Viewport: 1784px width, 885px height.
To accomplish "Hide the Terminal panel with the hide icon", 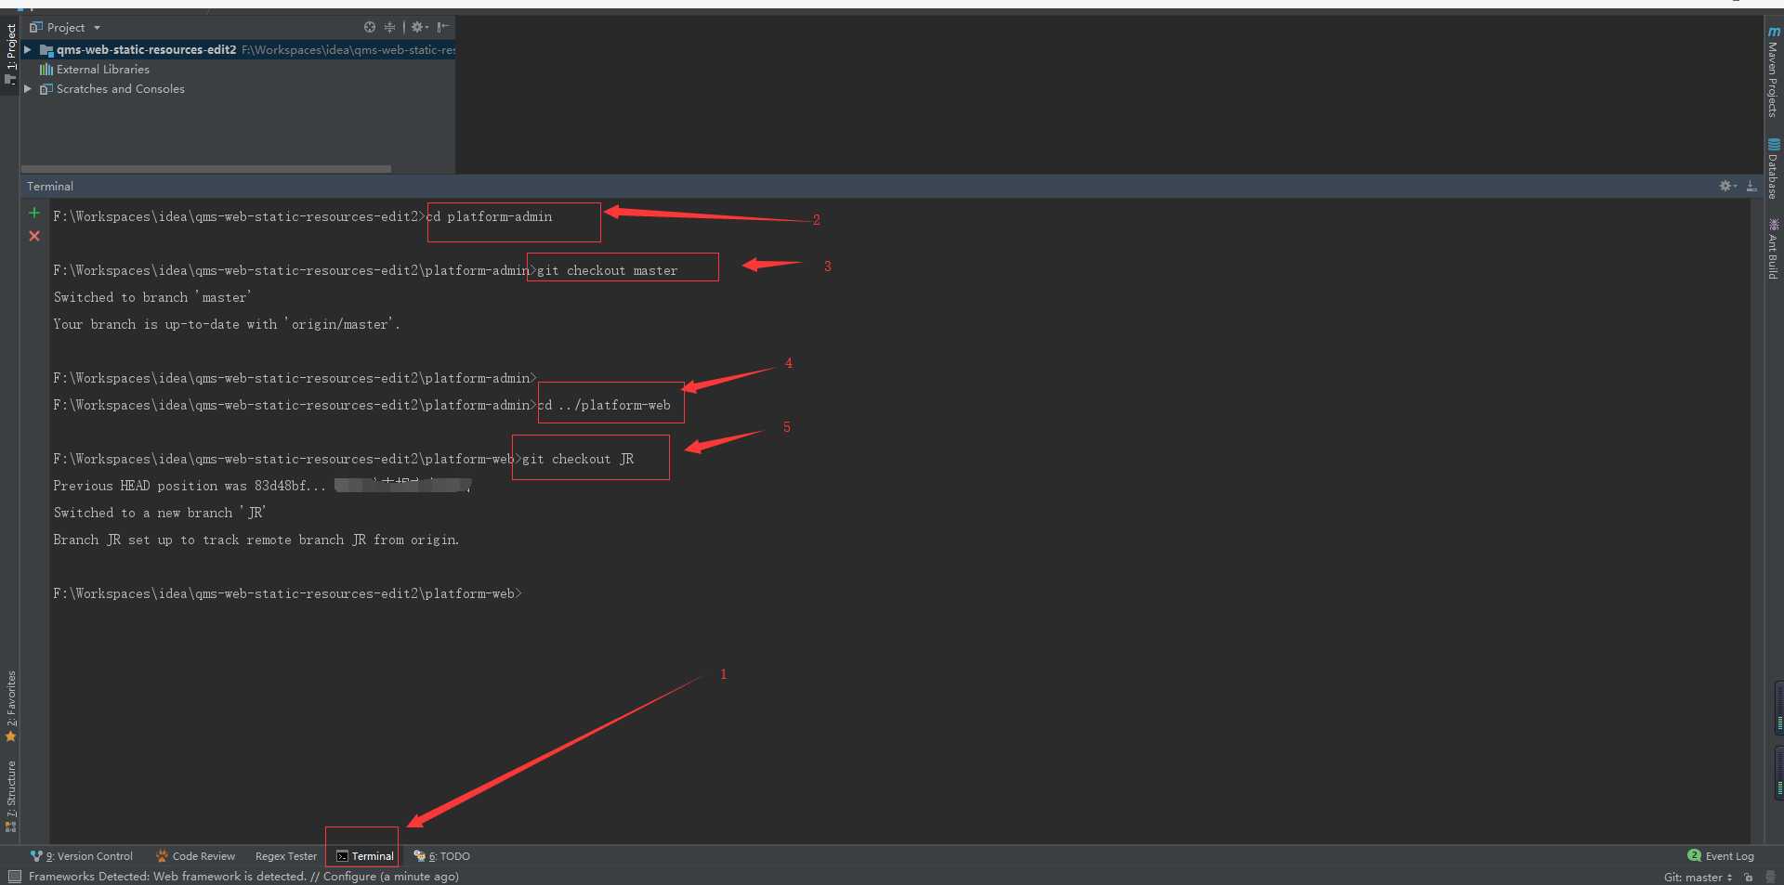I will click(1751, 186).
